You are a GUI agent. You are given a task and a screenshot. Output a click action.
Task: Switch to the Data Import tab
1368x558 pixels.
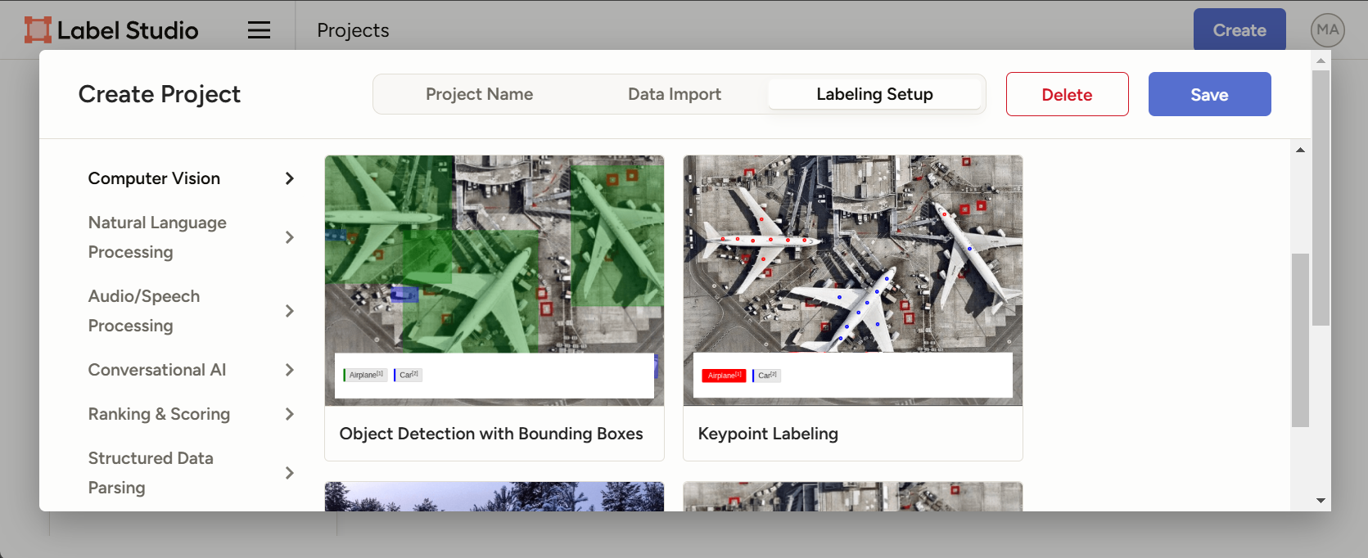click(x=674, y=94)
